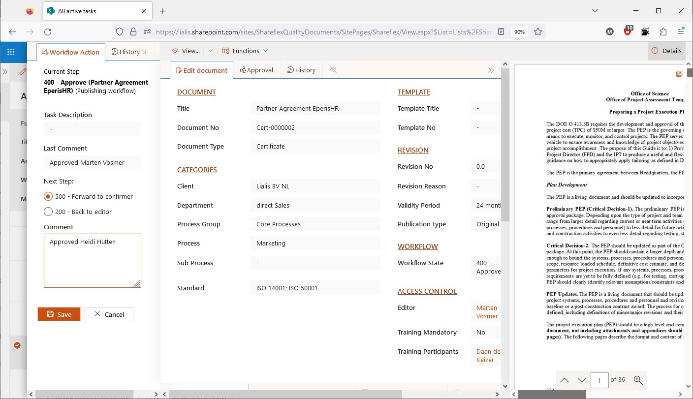Image resolution: width=693 pixels, height=399 pixels.
Task: Go to previous page in preview
Action: (565, 380)
